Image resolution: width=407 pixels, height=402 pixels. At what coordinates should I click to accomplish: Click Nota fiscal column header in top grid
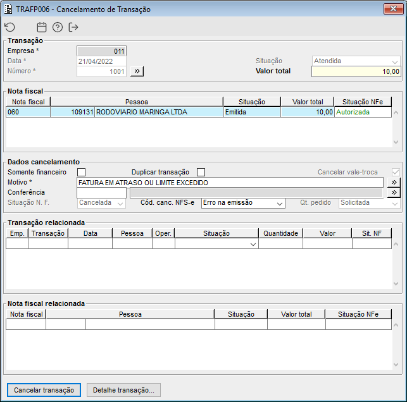28,102
